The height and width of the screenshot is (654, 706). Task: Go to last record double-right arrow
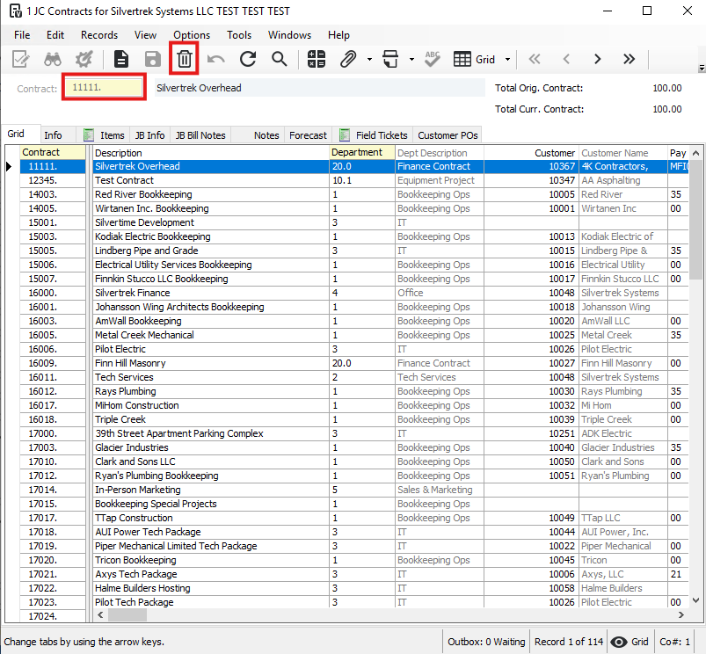coord(629,59)
